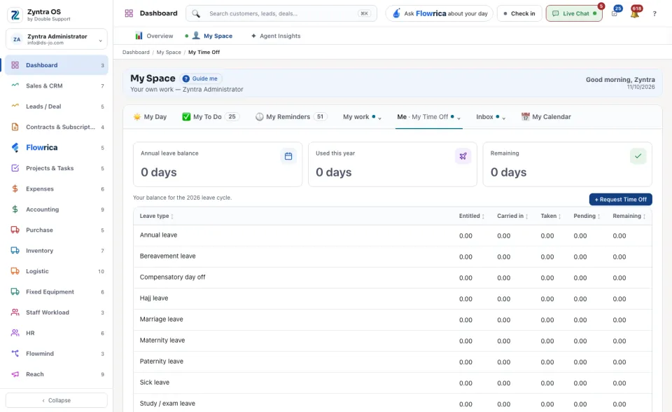
Task: Open the help question mark icon
Action: 654,14
